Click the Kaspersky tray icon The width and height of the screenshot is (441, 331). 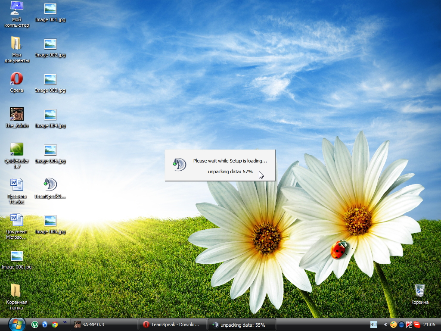click(409, 325)
